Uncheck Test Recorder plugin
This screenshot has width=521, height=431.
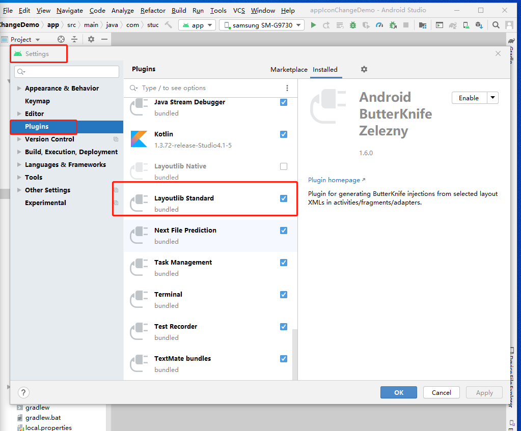click(284, 326)
